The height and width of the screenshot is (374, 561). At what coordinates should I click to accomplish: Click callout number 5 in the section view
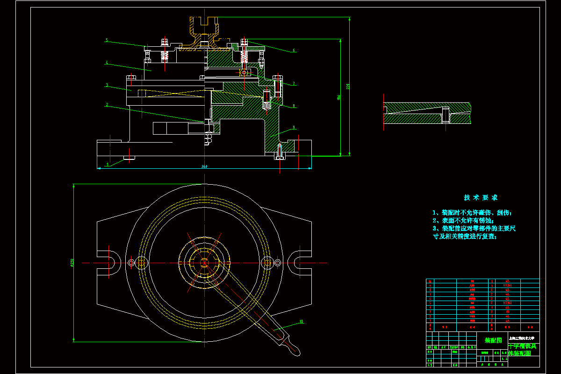coord(107,41)
